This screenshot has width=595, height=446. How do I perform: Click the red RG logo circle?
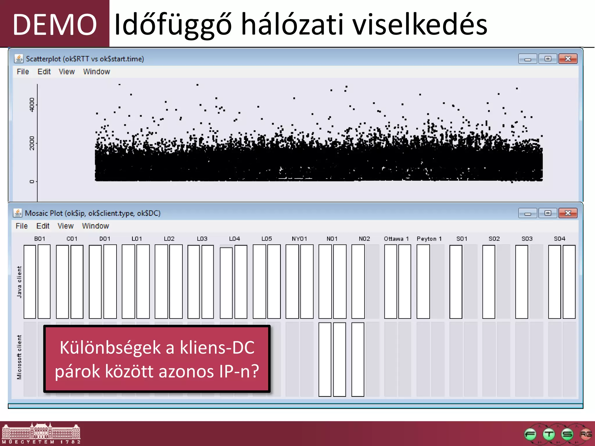coord(585,434)
